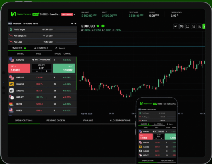Switch to ALL SYMBOLS tab on tablet

41,48
